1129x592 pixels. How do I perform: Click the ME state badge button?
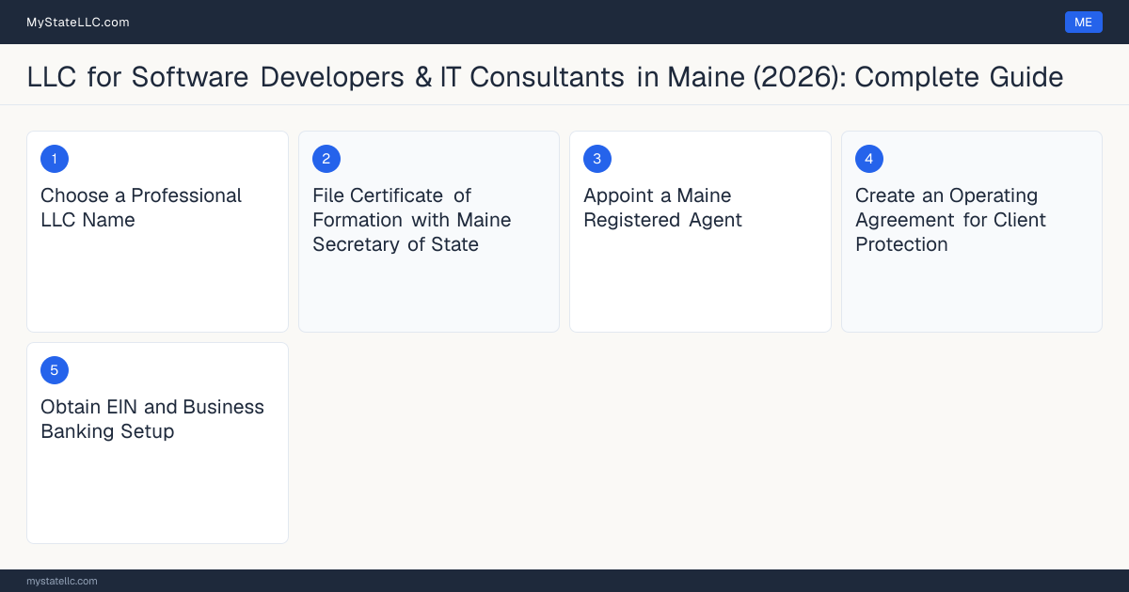[x=1083, y=22]
